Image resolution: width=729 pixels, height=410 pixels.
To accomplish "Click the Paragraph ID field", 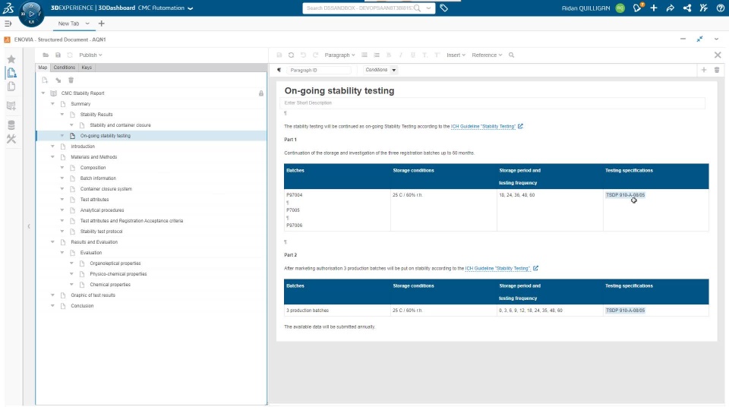I will pos(318,70).
